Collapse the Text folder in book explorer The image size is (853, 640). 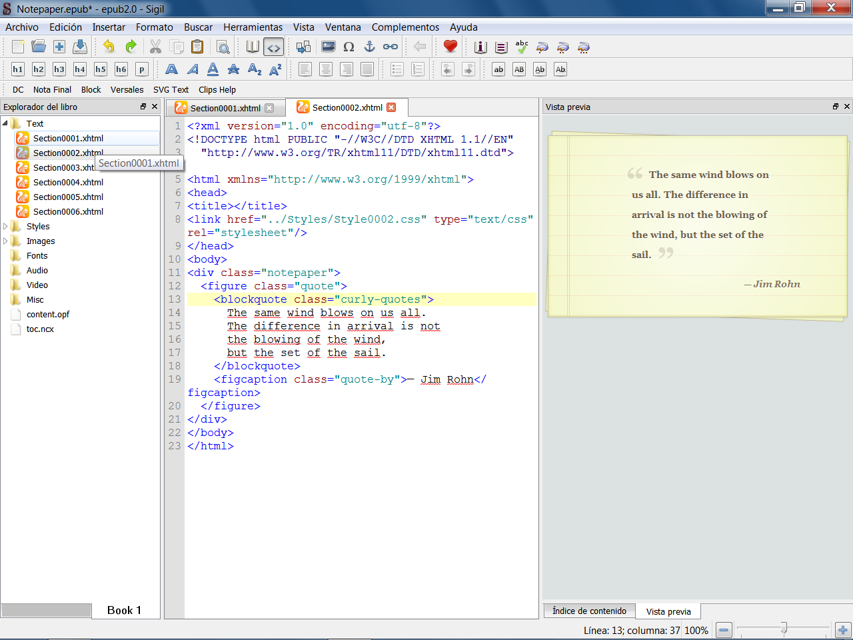pos(5,123)
